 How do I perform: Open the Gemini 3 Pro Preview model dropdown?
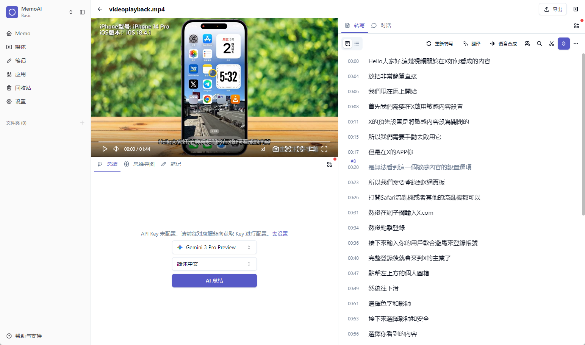coord(214,247)
